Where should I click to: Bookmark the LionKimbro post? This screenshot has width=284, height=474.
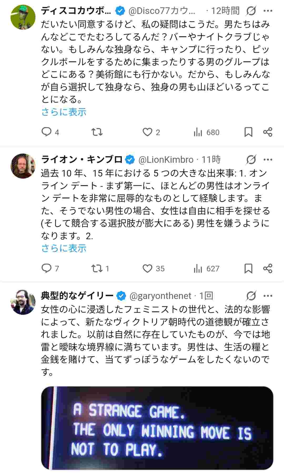click(x=248, y=268)
